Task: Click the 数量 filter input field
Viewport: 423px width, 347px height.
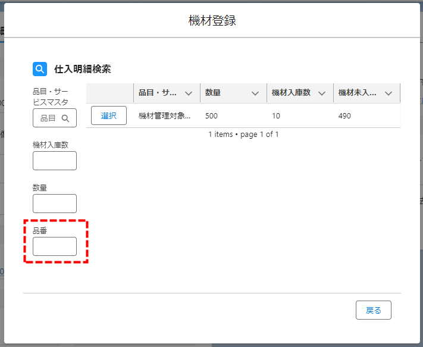Action: 55,204
